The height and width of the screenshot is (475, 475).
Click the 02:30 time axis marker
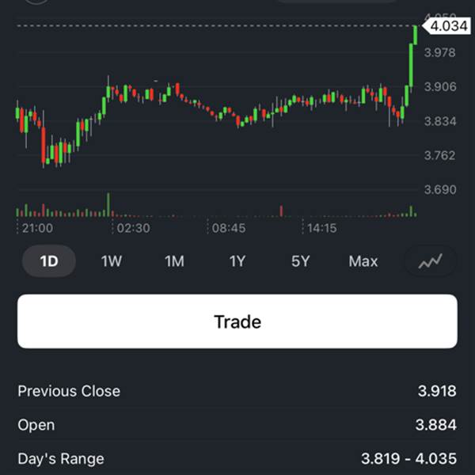(133, 228)
